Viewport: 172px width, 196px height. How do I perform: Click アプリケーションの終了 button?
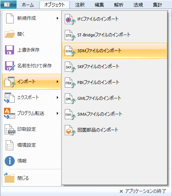(x=143, y=191)
